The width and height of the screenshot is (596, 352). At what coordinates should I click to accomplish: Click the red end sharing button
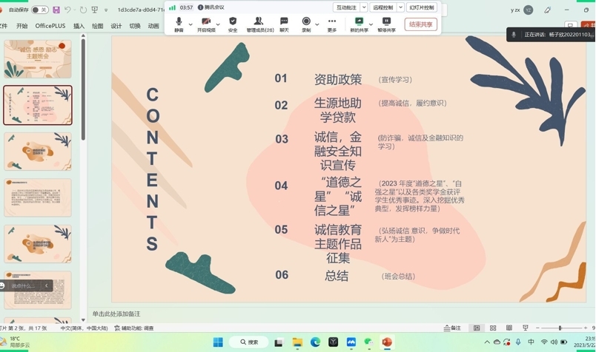click(420, 24)
